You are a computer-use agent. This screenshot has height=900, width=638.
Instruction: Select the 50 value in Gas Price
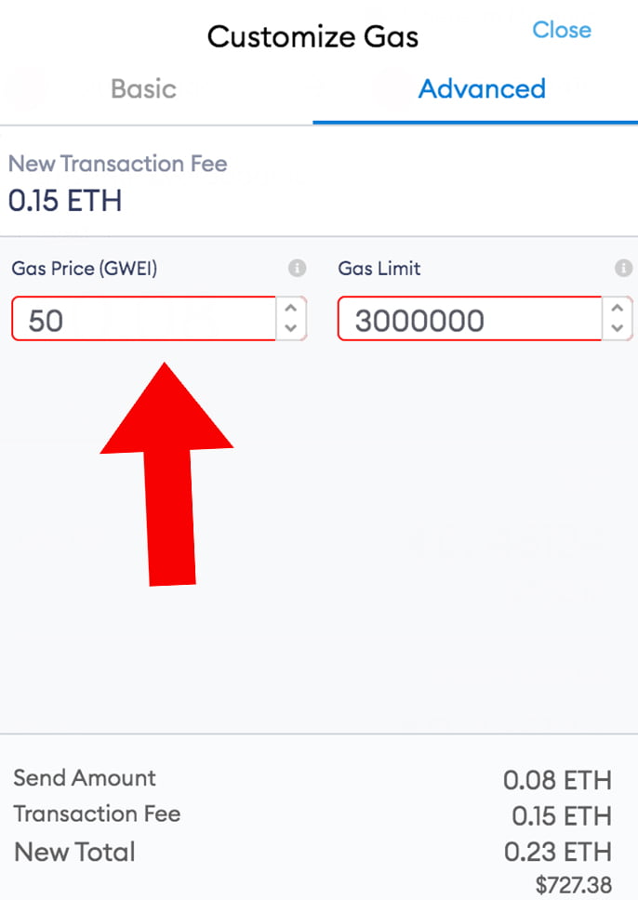42,319
